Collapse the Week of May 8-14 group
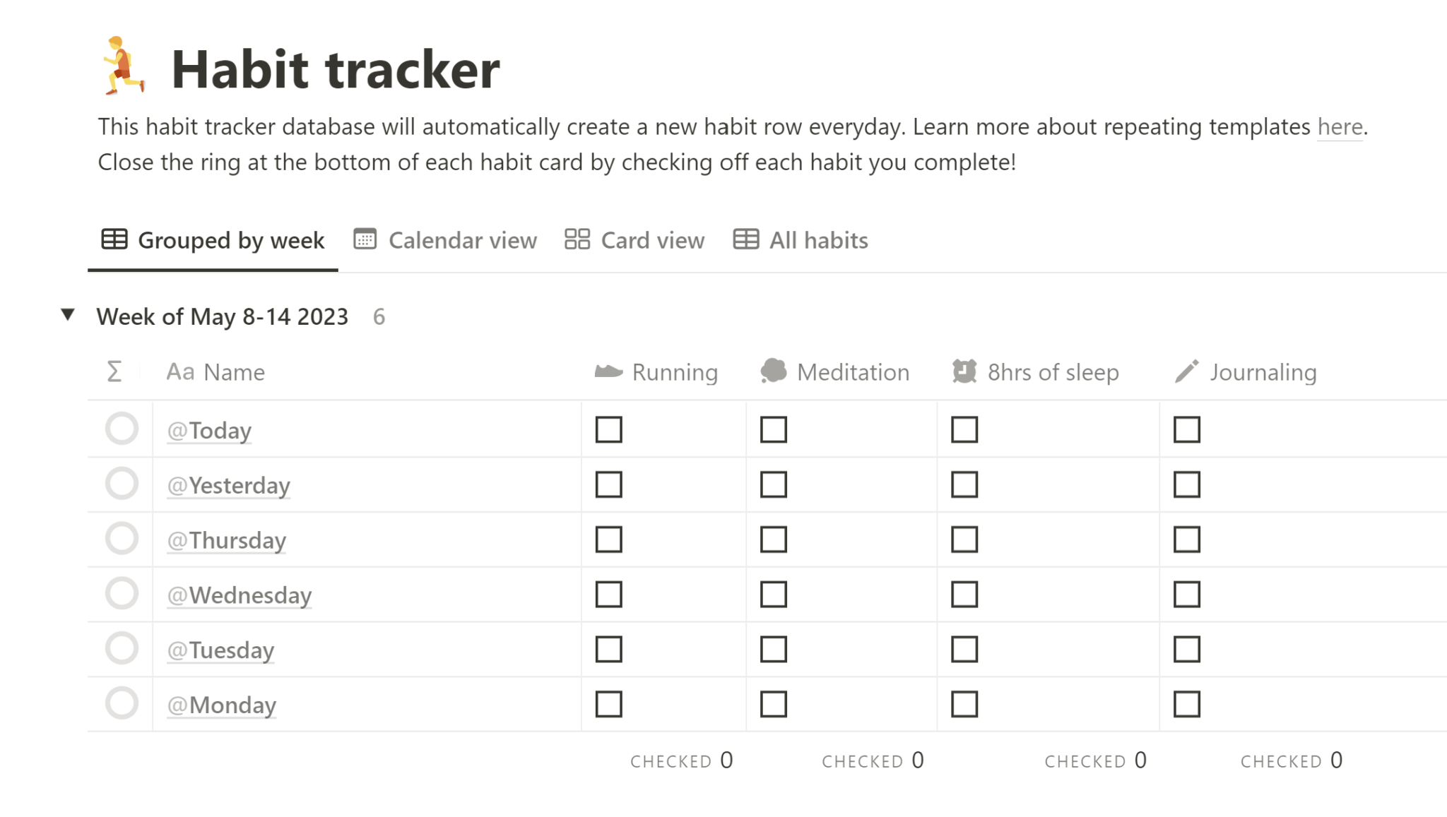1447x817 pixels. 68,316
